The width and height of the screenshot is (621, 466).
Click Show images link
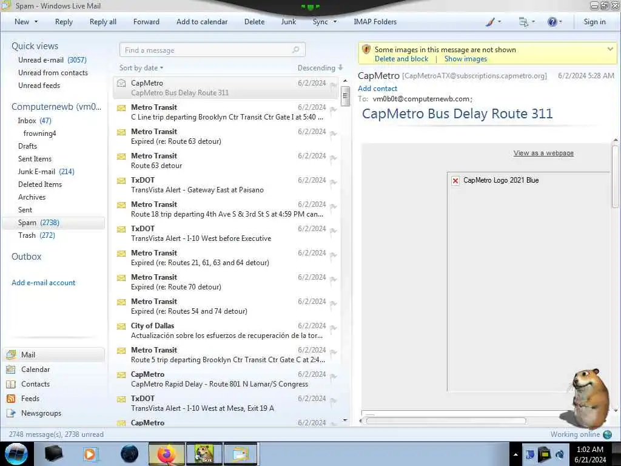pyautogui.click(x=466, y=59)
